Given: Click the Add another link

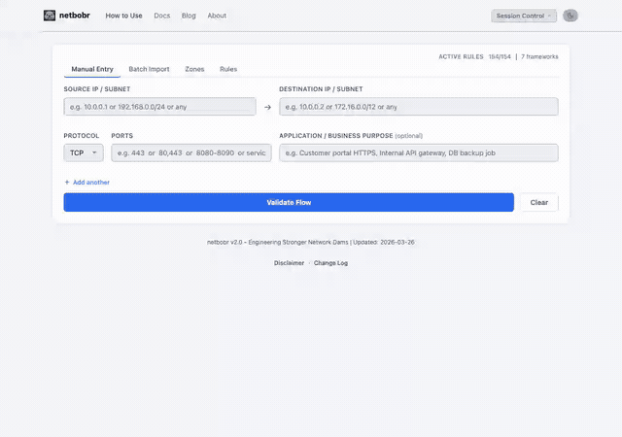Looking at the screenshot, I should 90,183.
